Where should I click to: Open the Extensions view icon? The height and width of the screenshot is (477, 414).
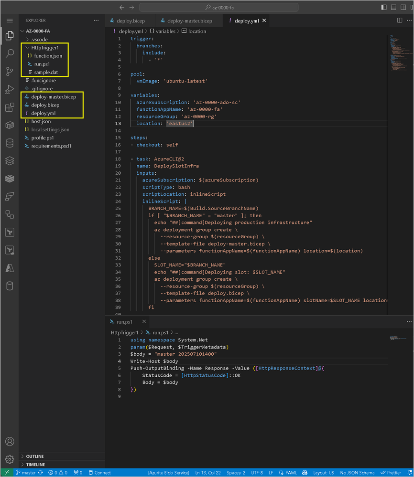(x=10, y=107)
